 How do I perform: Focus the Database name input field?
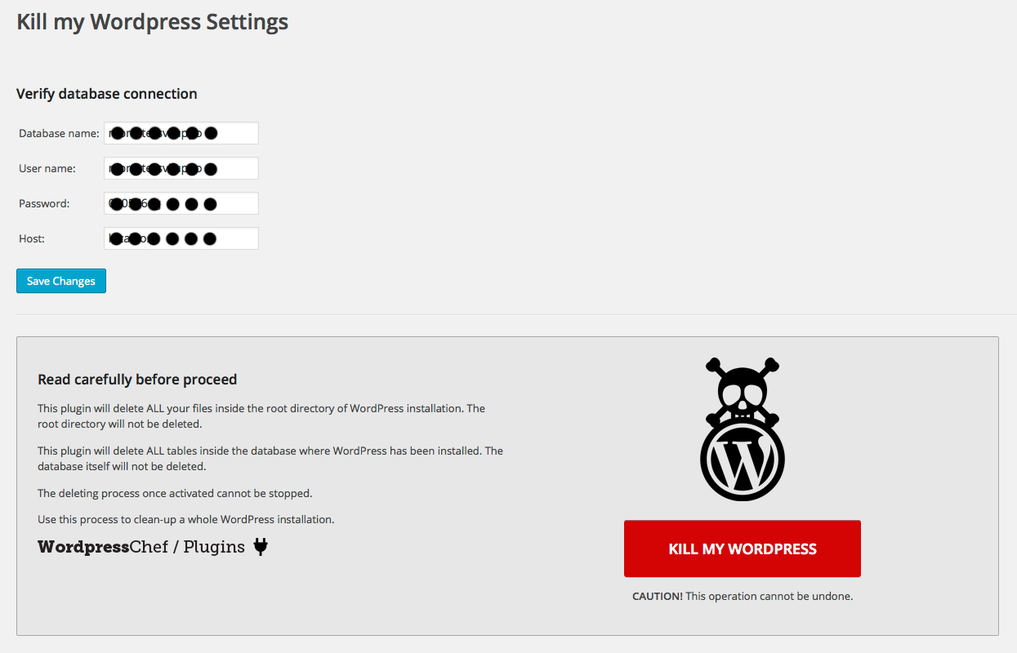(181, 133)
